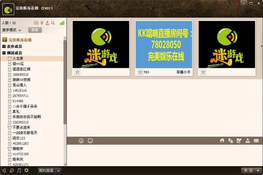263x175 pixels.
Task: Click the 禁麦 button
Action: pyautogui.click(x=35, y=30)
